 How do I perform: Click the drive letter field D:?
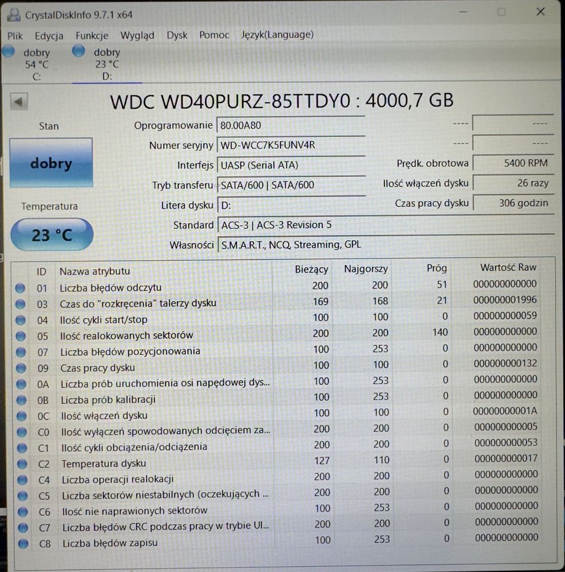click(x=291, y=205)
